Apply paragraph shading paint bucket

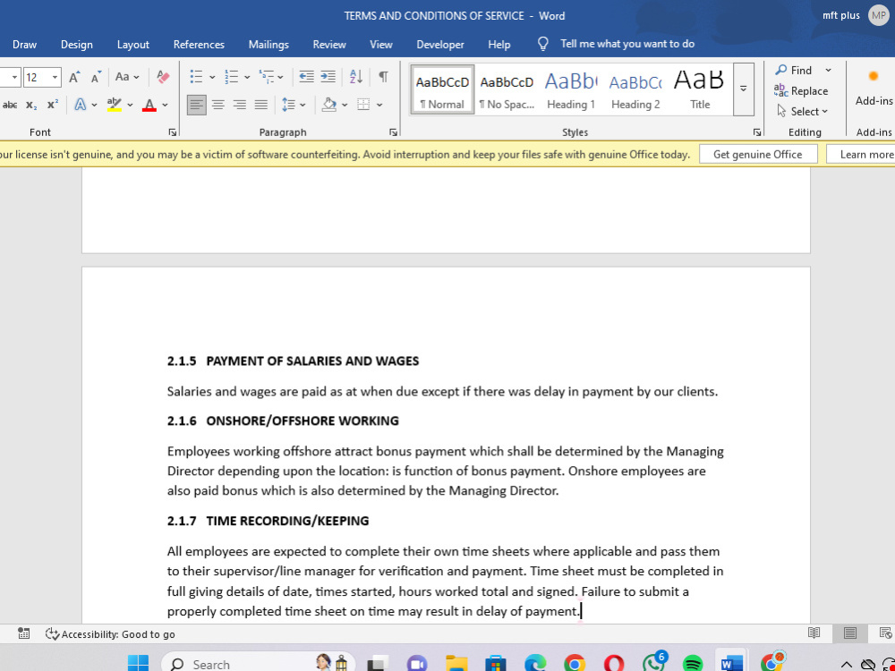[328, 105]
